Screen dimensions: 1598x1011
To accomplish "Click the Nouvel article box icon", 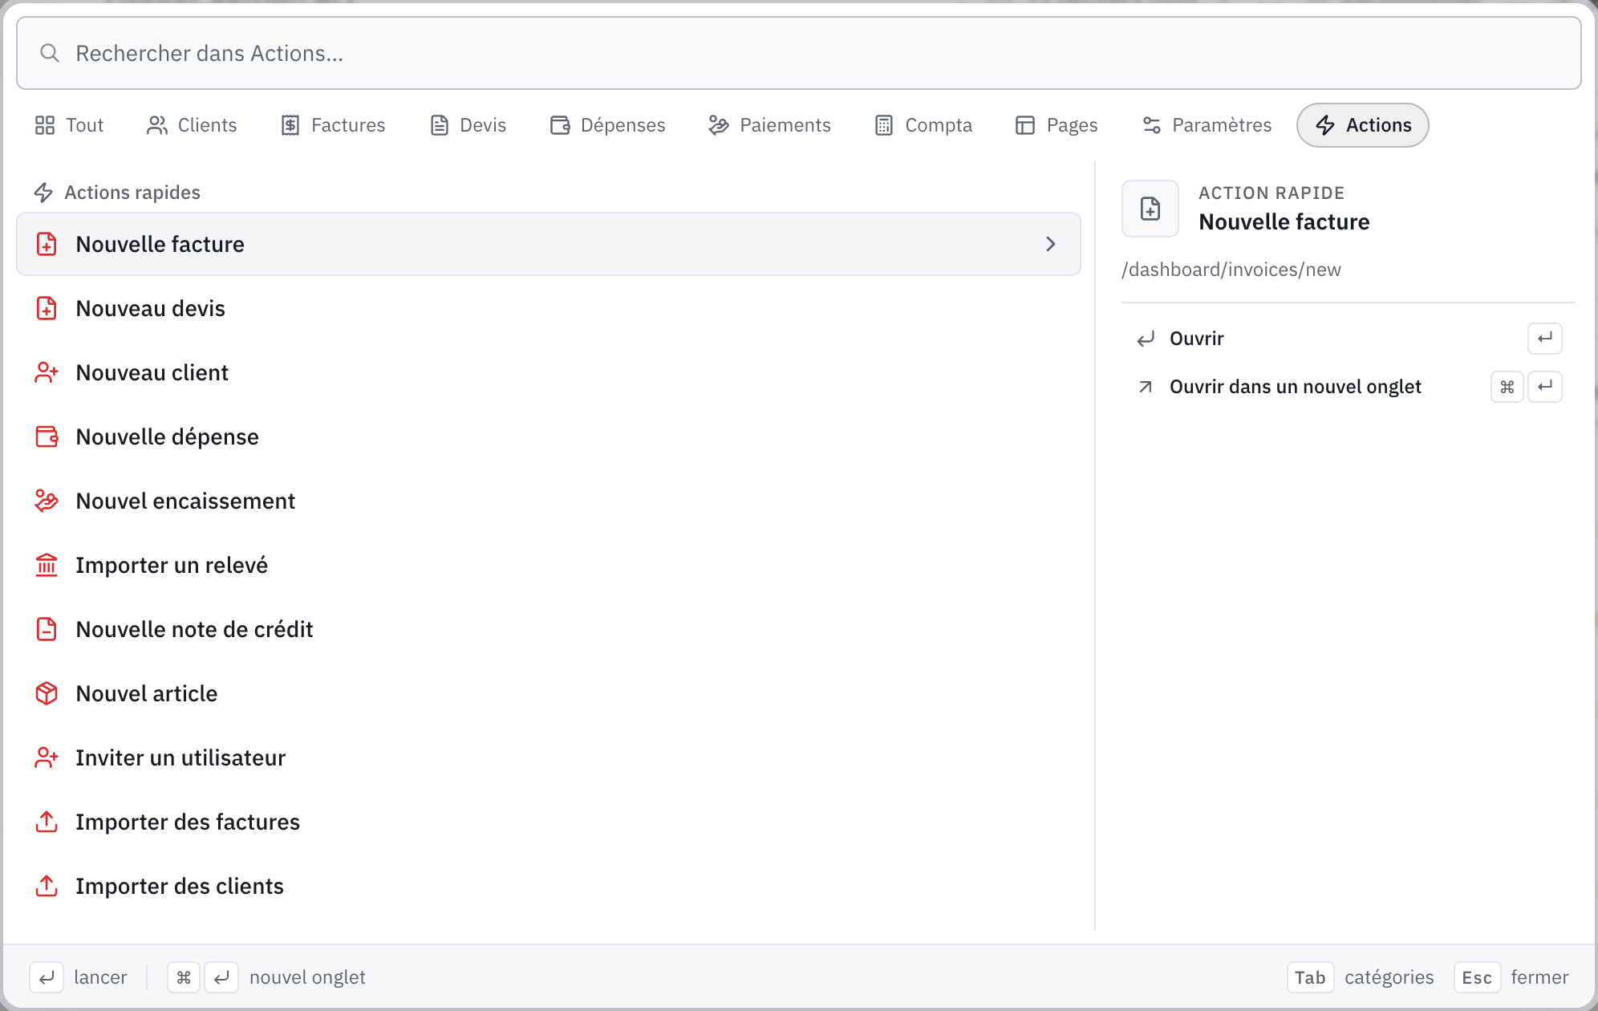I will point(47,693).
